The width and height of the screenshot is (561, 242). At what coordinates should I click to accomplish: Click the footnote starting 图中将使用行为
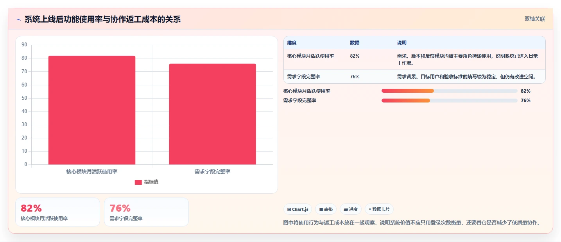pyautogui.click(x=412, y=223)
